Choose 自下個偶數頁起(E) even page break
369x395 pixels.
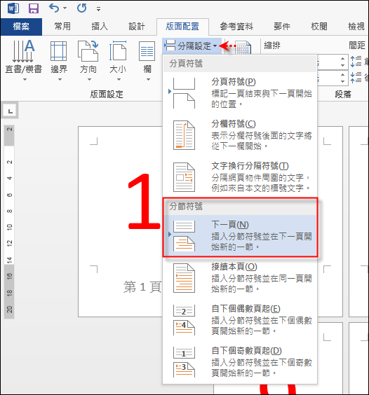pyautogui.click(x=240, y=320)
